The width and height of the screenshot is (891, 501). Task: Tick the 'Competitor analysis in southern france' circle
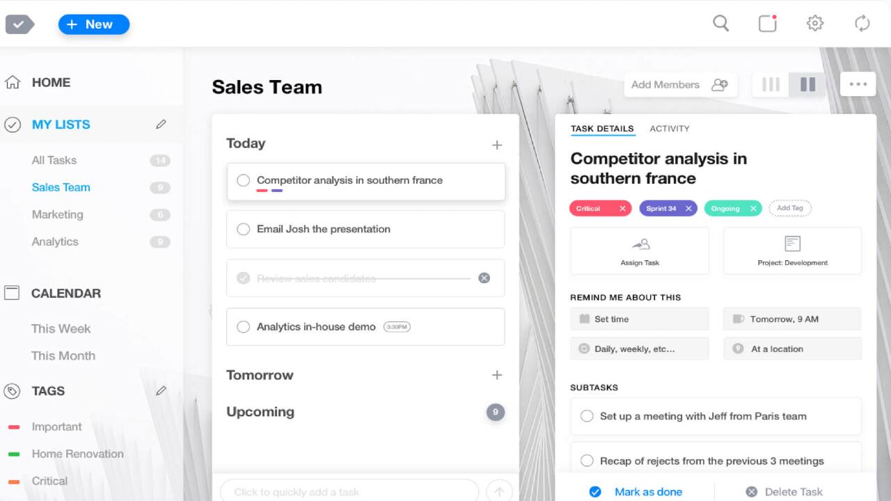click(x=243, y=180)
